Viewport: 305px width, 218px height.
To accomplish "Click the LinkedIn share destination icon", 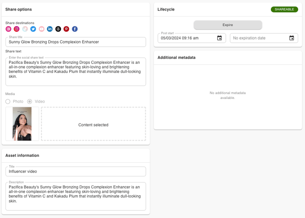I will point(50,29).
